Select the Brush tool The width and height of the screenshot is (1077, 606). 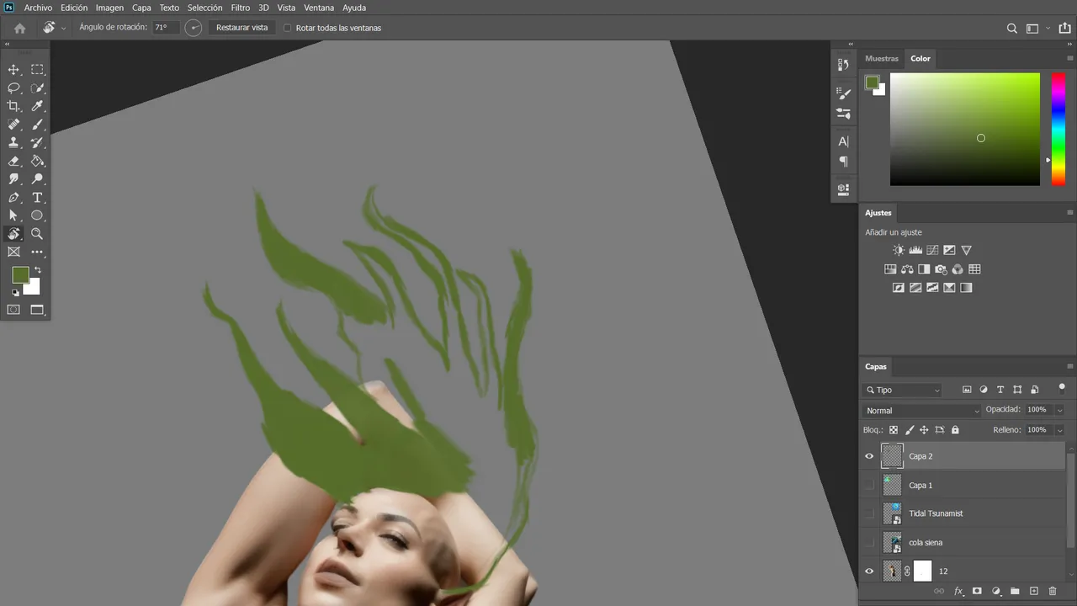(x=37, y=125)
